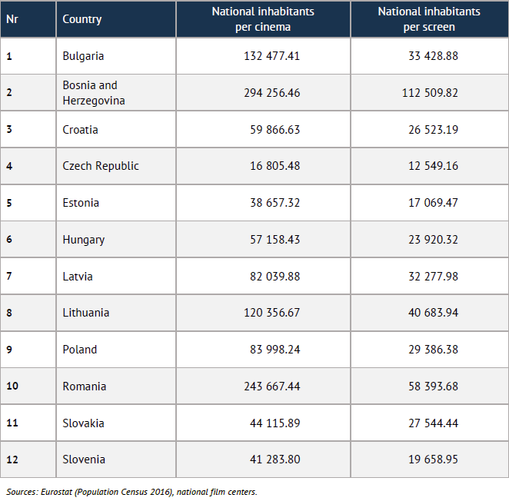The image size is (509, 501).
Task: Click the Croatia row label
Action: [80, 129]
